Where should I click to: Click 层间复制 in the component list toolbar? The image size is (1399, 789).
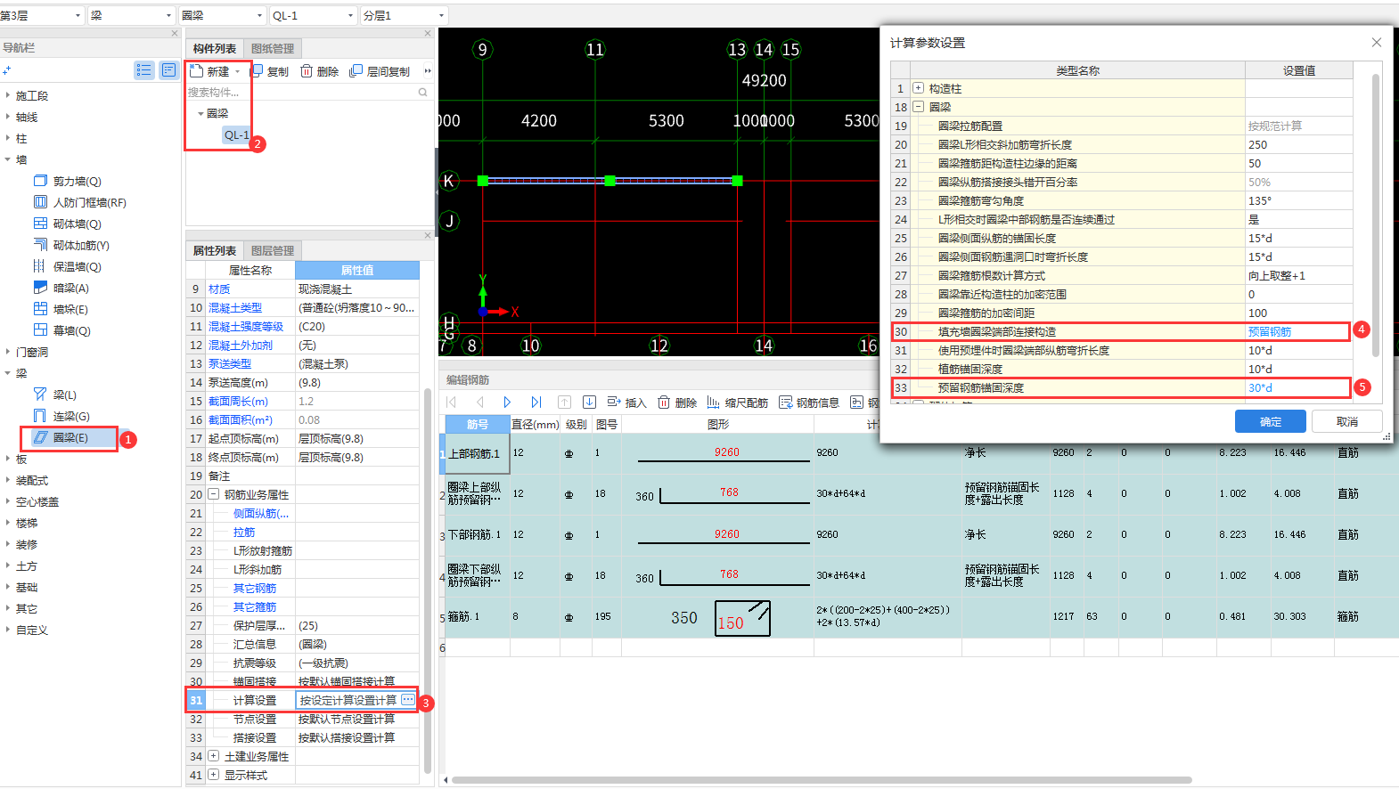click(x=380, y=71)
